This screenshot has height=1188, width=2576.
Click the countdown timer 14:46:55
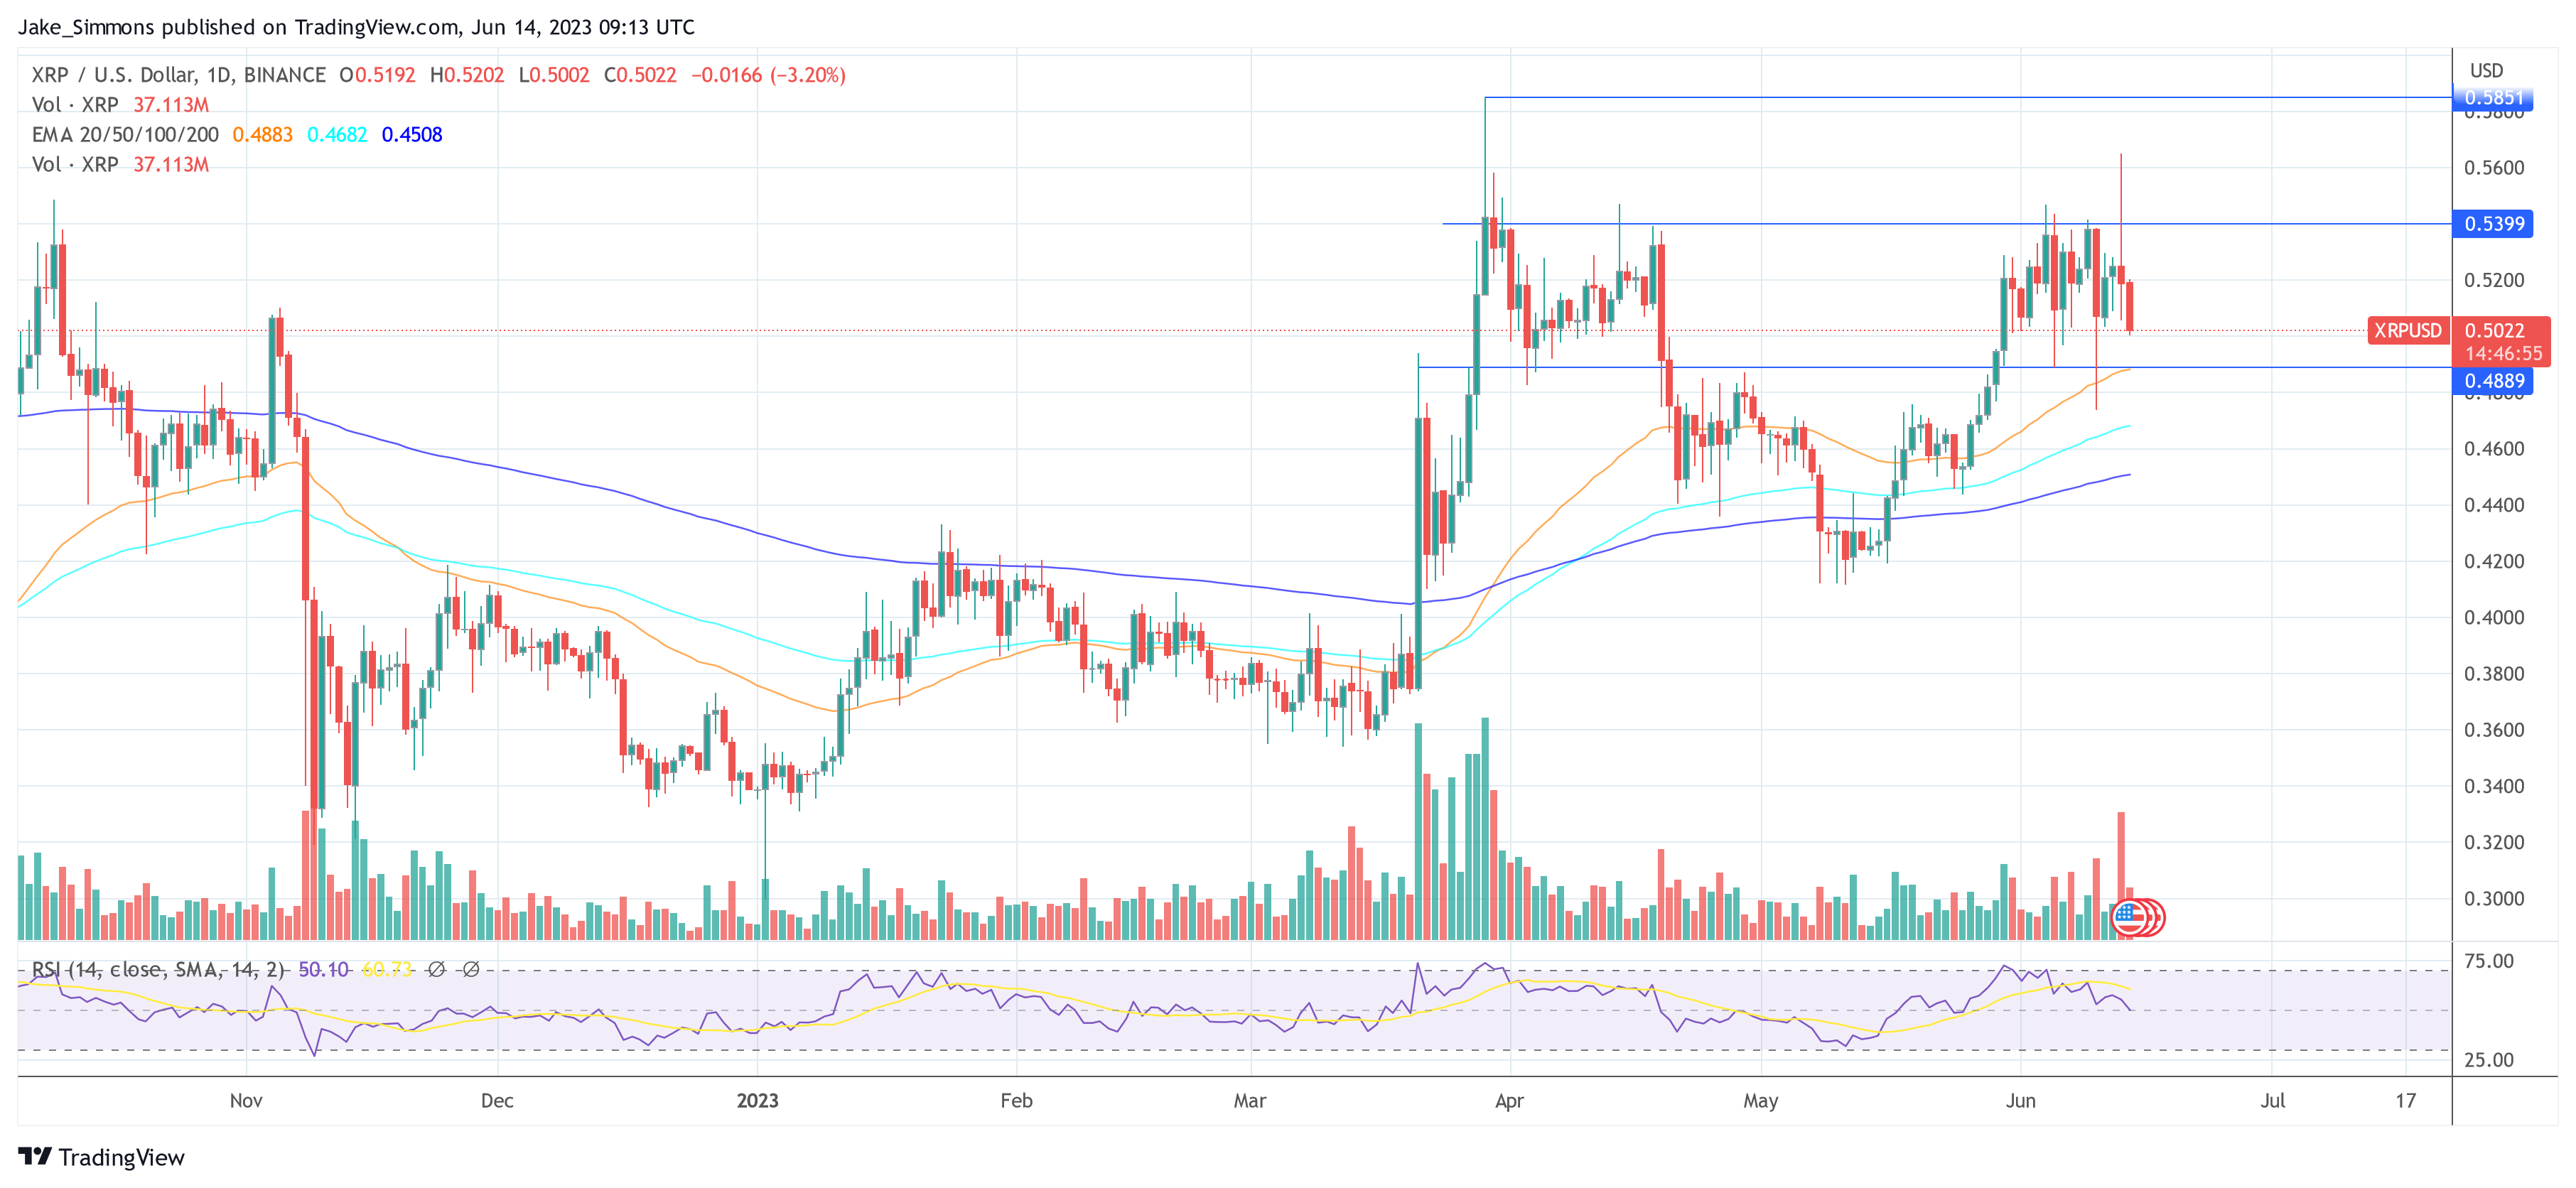[2503, 354]
